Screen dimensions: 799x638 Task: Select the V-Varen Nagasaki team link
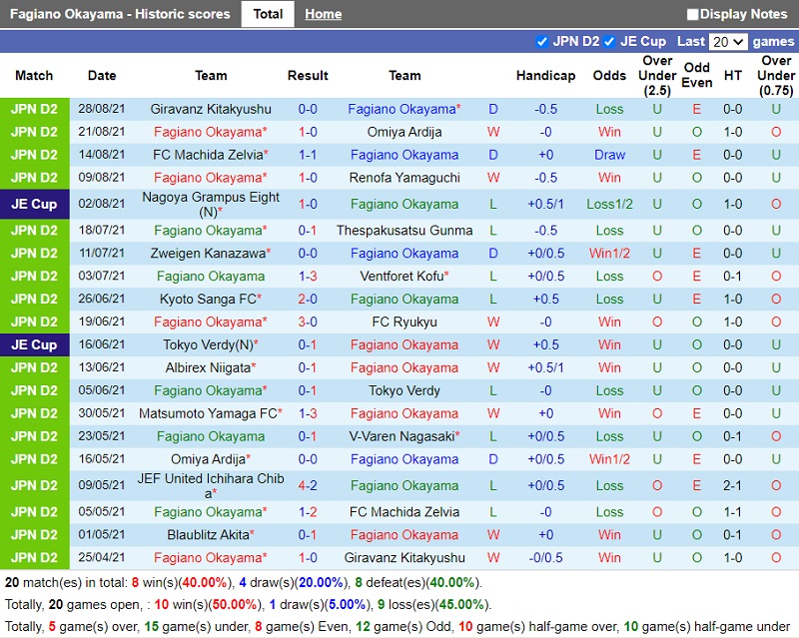pos(401,436)
